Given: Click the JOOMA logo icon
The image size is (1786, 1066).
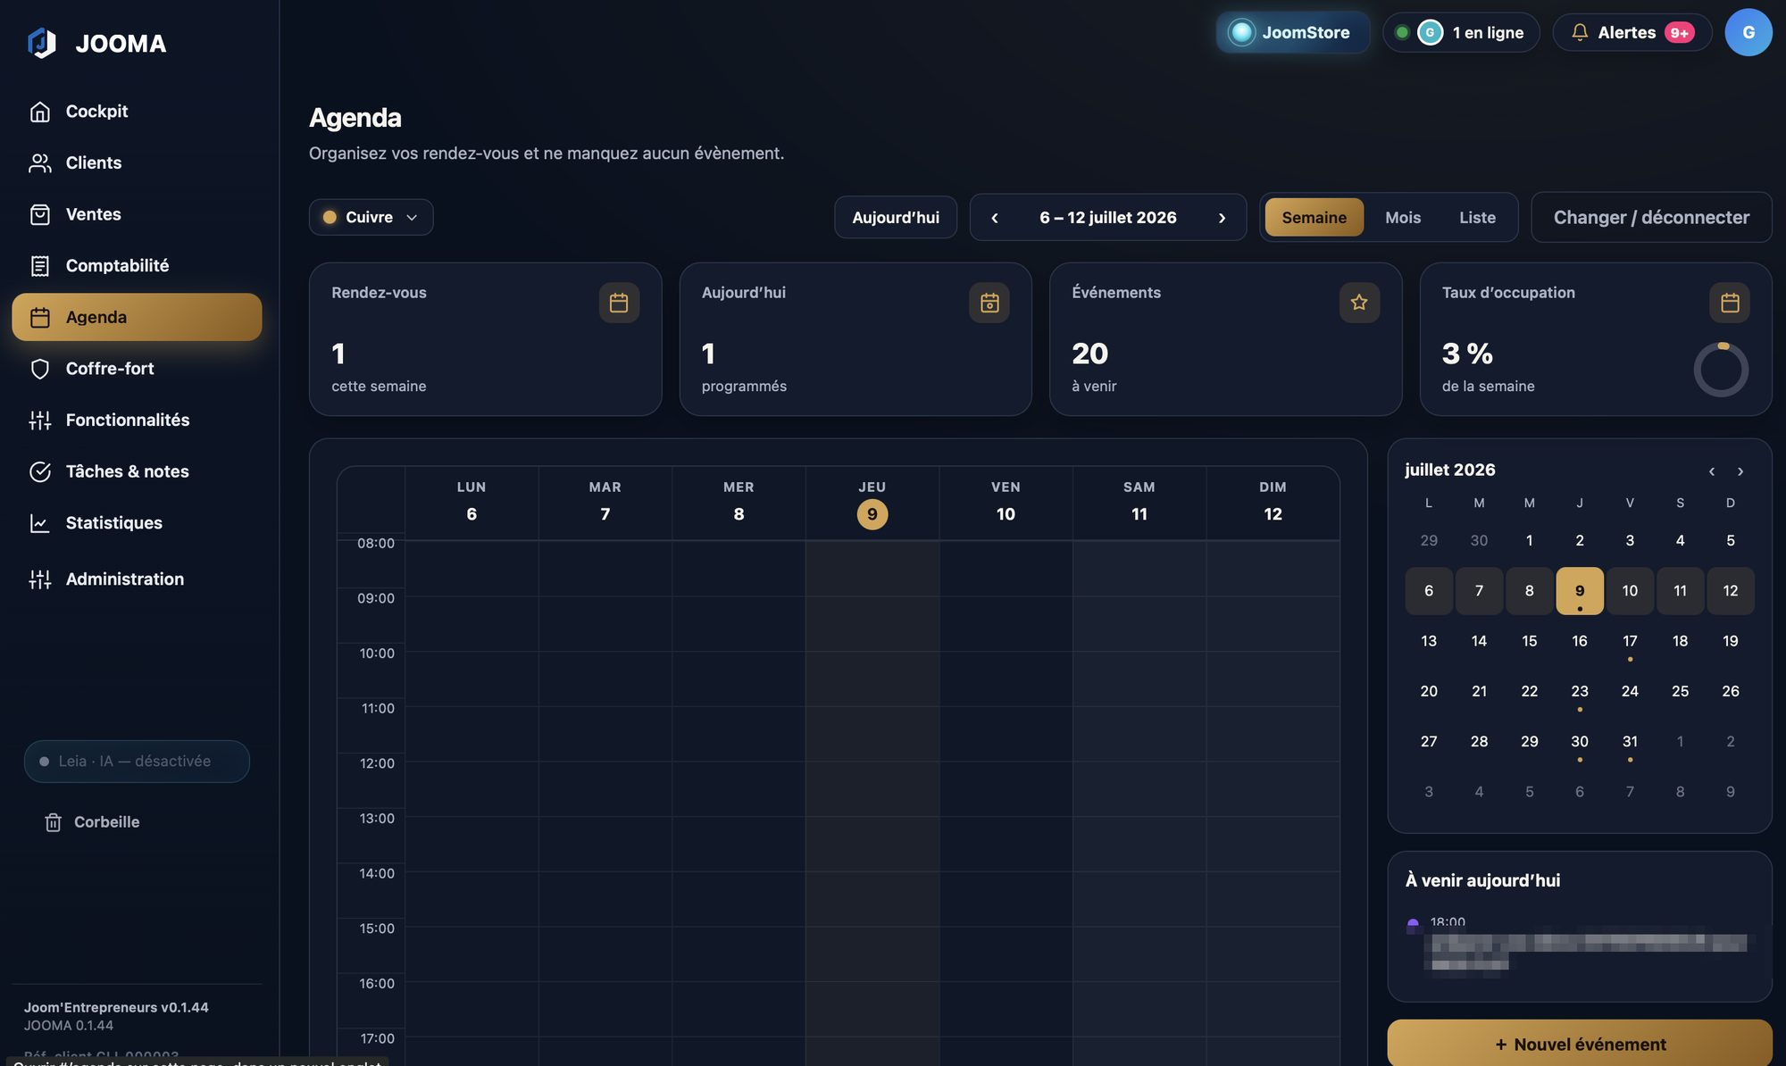Looking at the screenshot, I should pos(42,43).
